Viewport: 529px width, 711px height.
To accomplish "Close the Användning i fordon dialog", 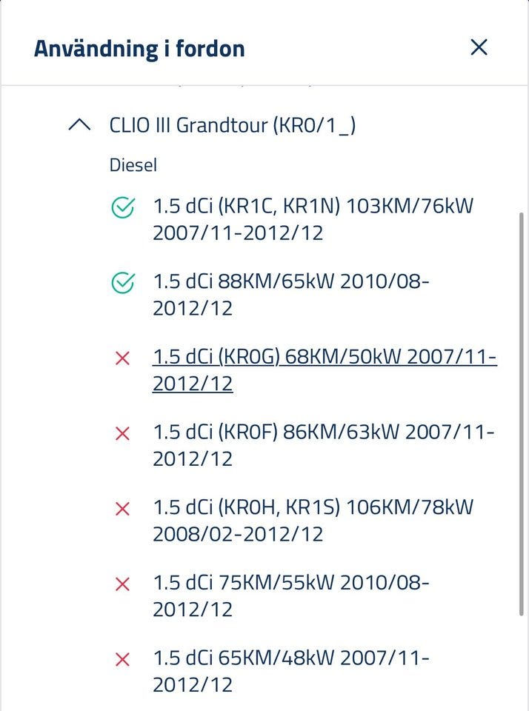I will point(479,47).
